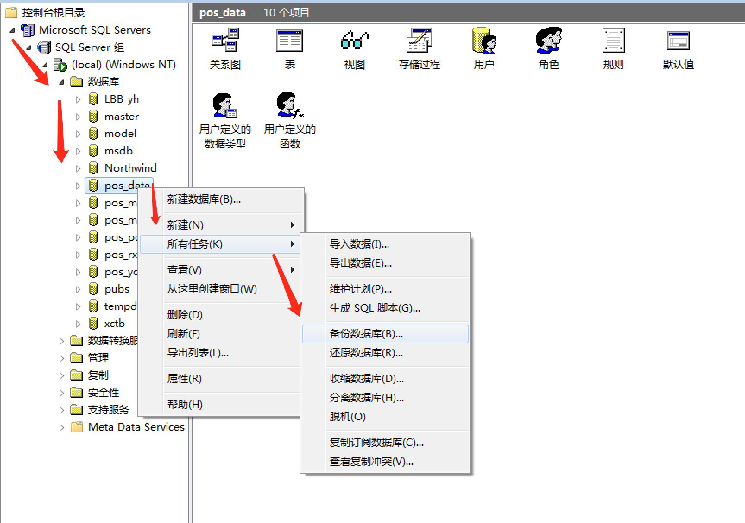Open the 用户 (Users) icon
745x523 pixels.
click(484, 40)
